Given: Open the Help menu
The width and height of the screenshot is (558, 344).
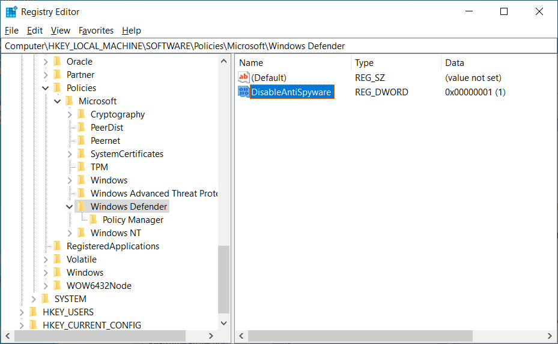Looking at the screenshot, I should pyautogui.click(x=132, y=31).
